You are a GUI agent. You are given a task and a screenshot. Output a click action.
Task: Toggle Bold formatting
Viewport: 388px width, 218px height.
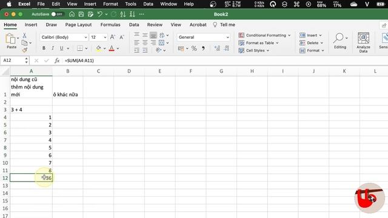coord(44,48)
